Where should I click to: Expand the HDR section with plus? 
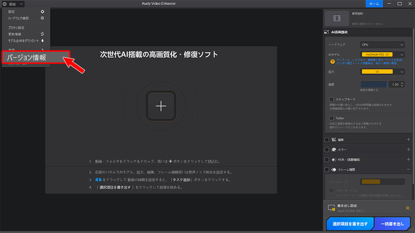click(x=408, y=159)
